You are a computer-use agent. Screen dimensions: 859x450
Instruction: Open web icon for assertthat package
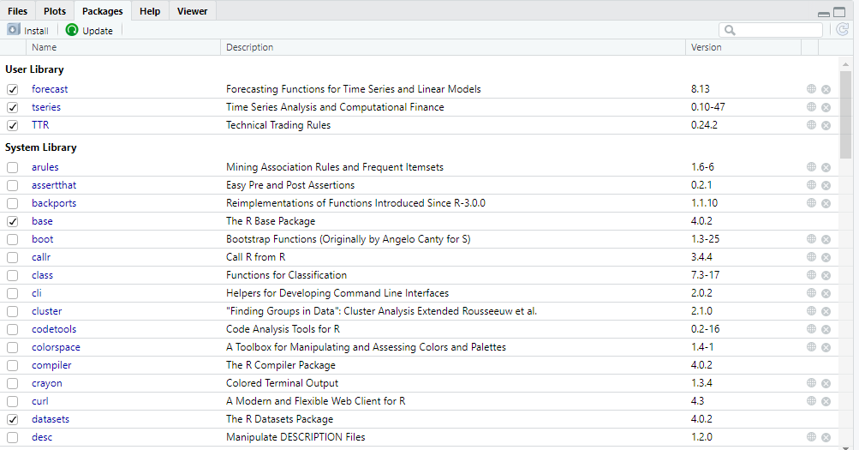811,184
